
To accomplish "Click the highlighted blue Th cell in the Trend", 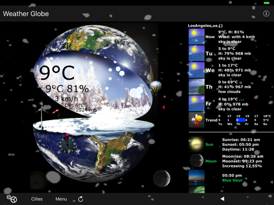I will (x=240, y=120).
